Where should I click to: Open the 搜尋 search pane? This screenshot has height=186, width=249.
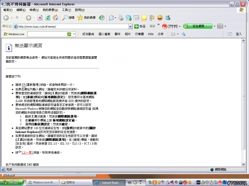click(x=68, y=17)
